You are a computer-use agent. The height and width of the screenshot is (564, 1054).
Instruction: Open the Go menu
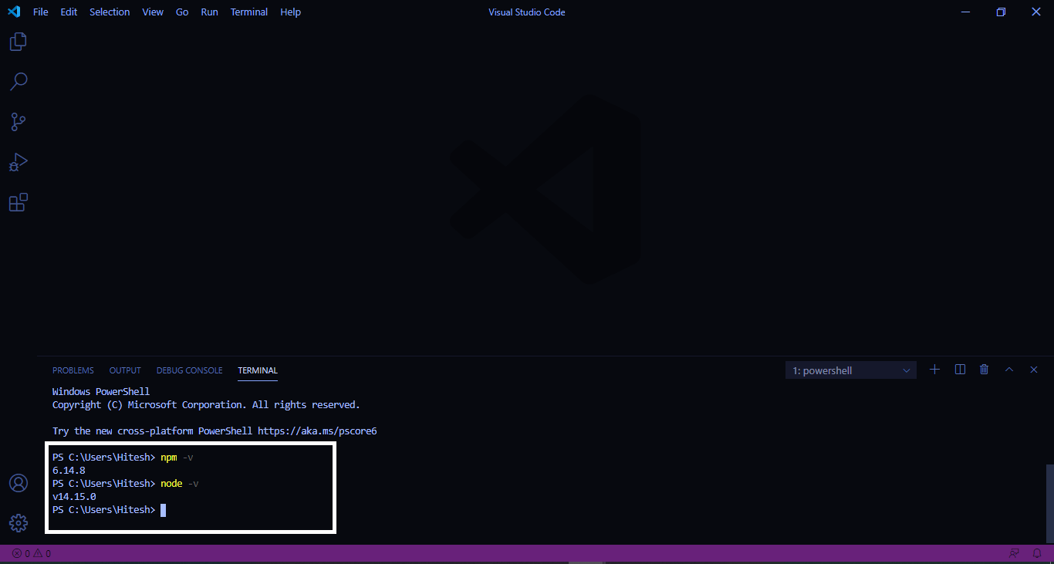point(182,12)
